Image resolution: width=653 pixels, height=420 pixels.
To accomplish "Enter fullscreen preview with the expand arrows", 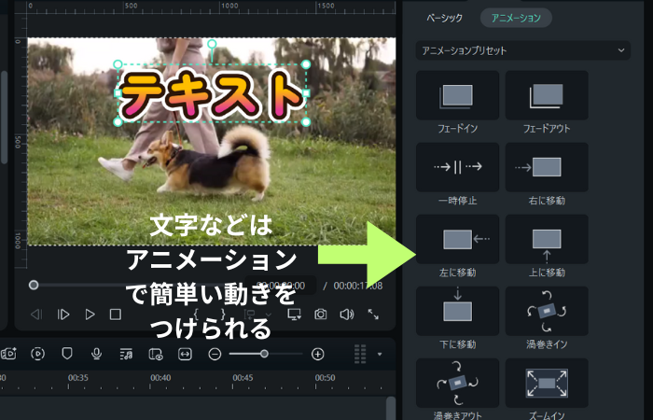I will [373, 315].
